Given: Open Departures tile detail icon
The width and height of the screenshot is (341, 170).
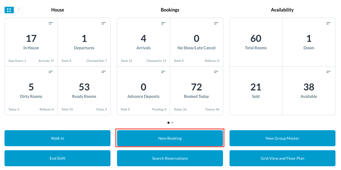Looking at the screenshot, I should coord(104,23).
